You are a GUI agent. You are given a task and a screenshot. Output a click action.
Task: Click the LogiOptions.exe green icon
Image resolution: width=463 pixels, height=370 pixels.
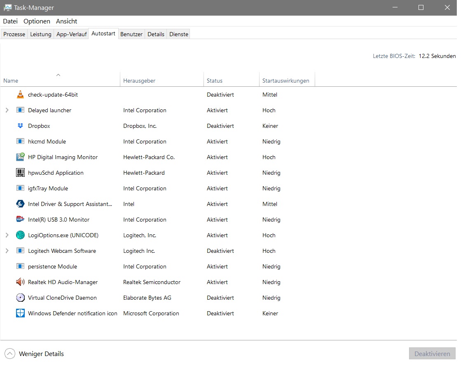pos(20,235)
